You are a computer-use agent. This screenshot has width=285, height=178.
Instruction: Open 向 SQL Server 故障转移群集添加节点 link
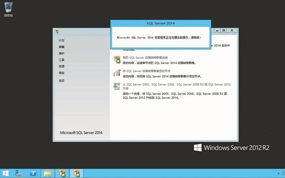point(146,71)
